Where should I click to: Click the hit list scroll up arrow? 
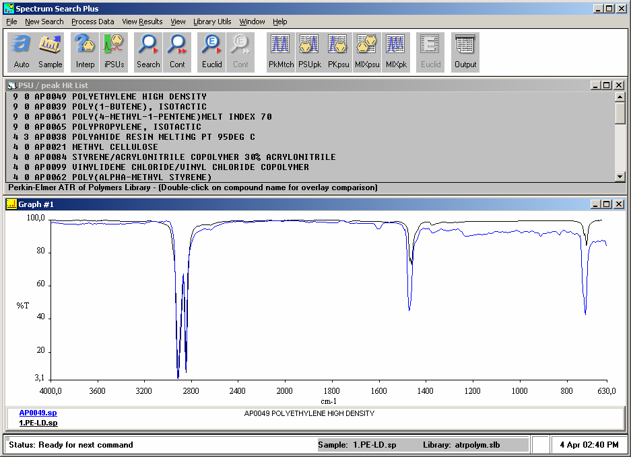pyautogui.click(x=620, y=97)
